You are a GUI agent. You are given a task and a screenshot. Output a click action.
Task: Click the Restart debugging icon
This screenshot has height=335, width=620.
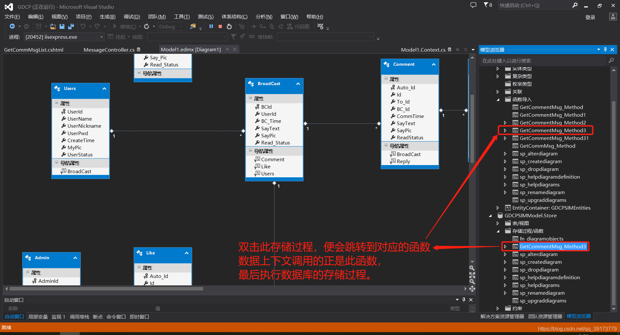(x=229, y=26)
